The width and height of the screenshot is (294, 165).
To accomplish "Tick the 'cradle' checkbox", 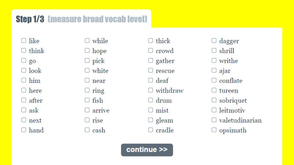I will click(x=151, y=130).
